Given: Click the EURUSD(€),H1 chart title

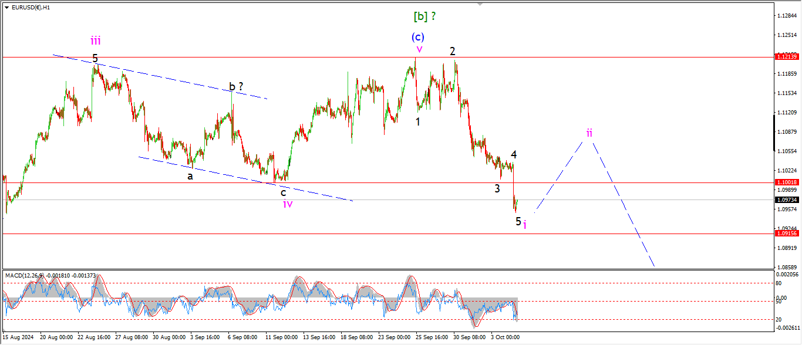Looking at the screenshot, I should 31,8.
